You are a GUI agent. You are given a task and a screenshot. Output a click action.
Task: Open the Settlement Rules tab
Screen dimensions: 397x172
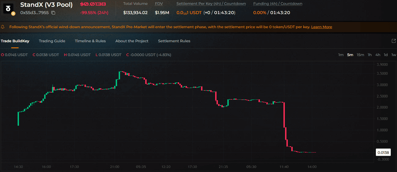click(x=174, y=41)
